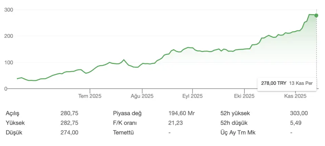The height and width of the screenshot is (146, 325).
Task: Click the Eyl 2025 axis label
Action: coord(192,96)
